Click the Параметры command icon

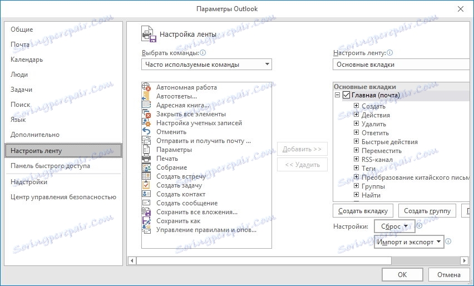(x=146, y=149)
